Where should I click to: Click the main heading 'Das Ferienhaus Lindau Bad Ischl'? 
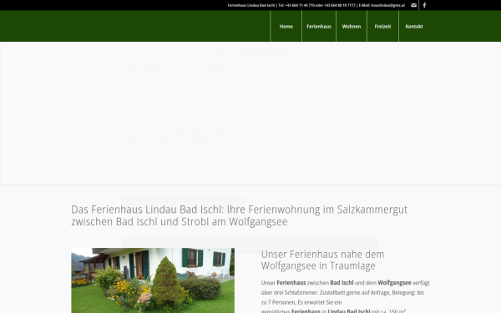(240, 215)
